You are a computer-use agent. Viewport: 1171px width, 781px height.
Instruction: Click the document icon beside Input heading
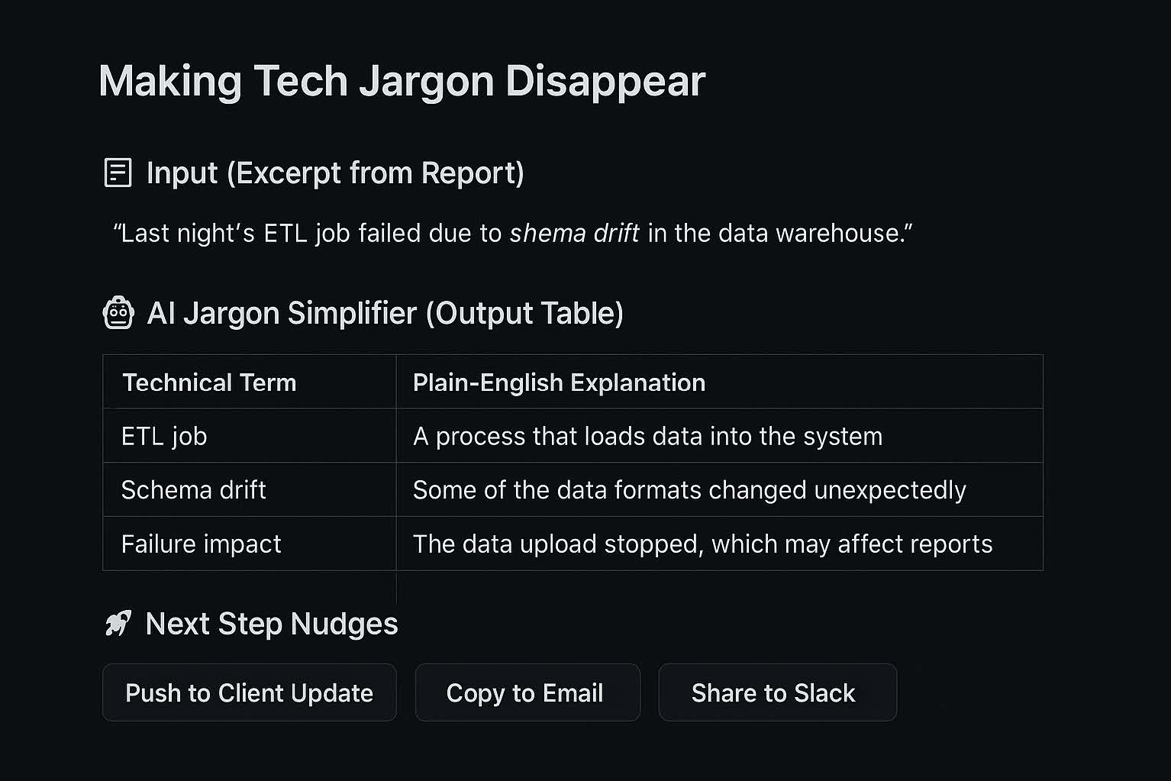pos(118,173)
